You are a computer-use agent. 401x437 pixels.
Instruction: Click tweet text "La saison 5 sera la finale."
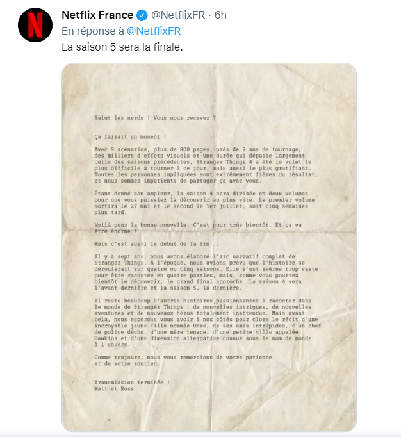tap(122, 47)
